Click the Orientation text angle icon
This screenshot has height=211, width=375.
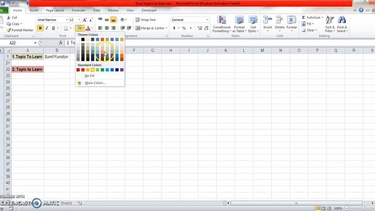click(123, 19)
